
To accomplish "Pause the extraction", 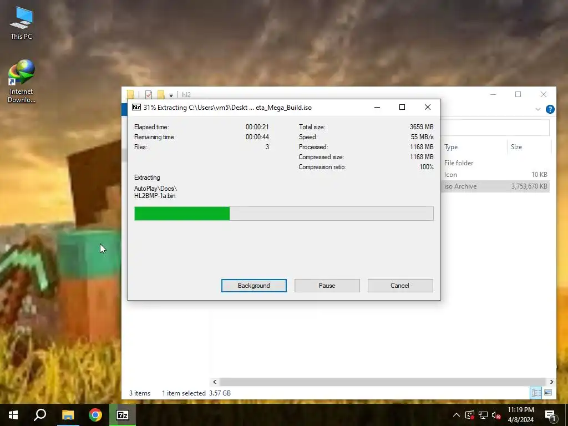I will [327, 286].
